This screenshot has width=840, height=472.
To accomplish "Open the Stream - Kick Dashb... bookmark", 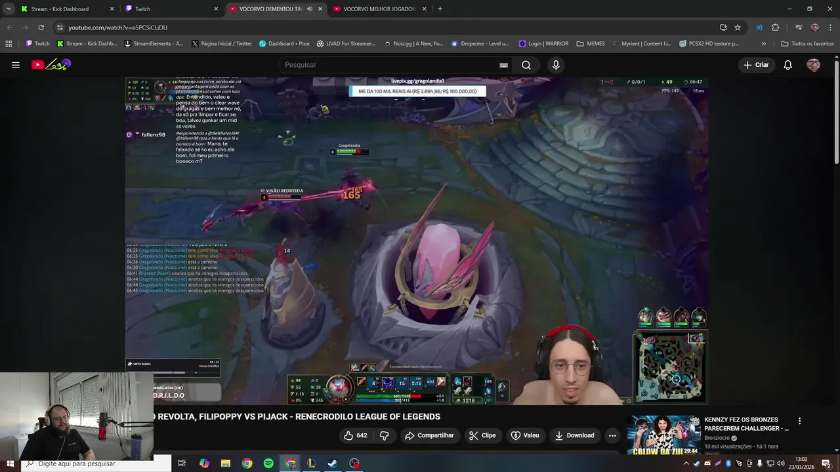I will pos(86,44).
